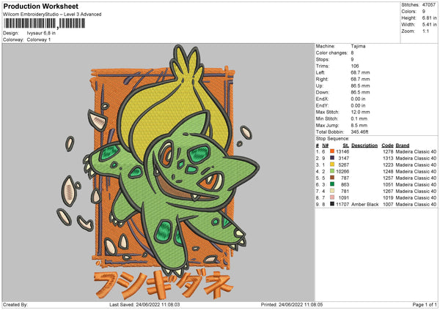Click the Left value '68.7 mm'

360,72
